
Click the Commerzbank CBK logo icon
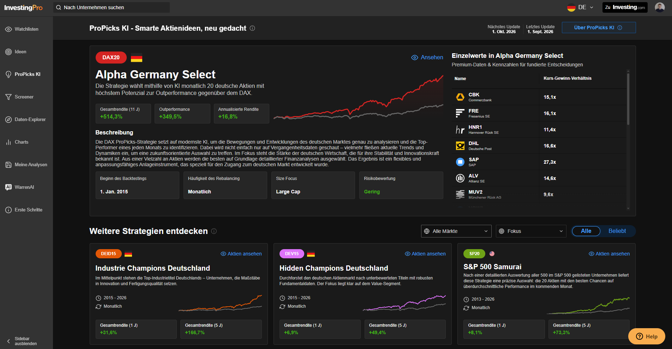pos(460,97)
